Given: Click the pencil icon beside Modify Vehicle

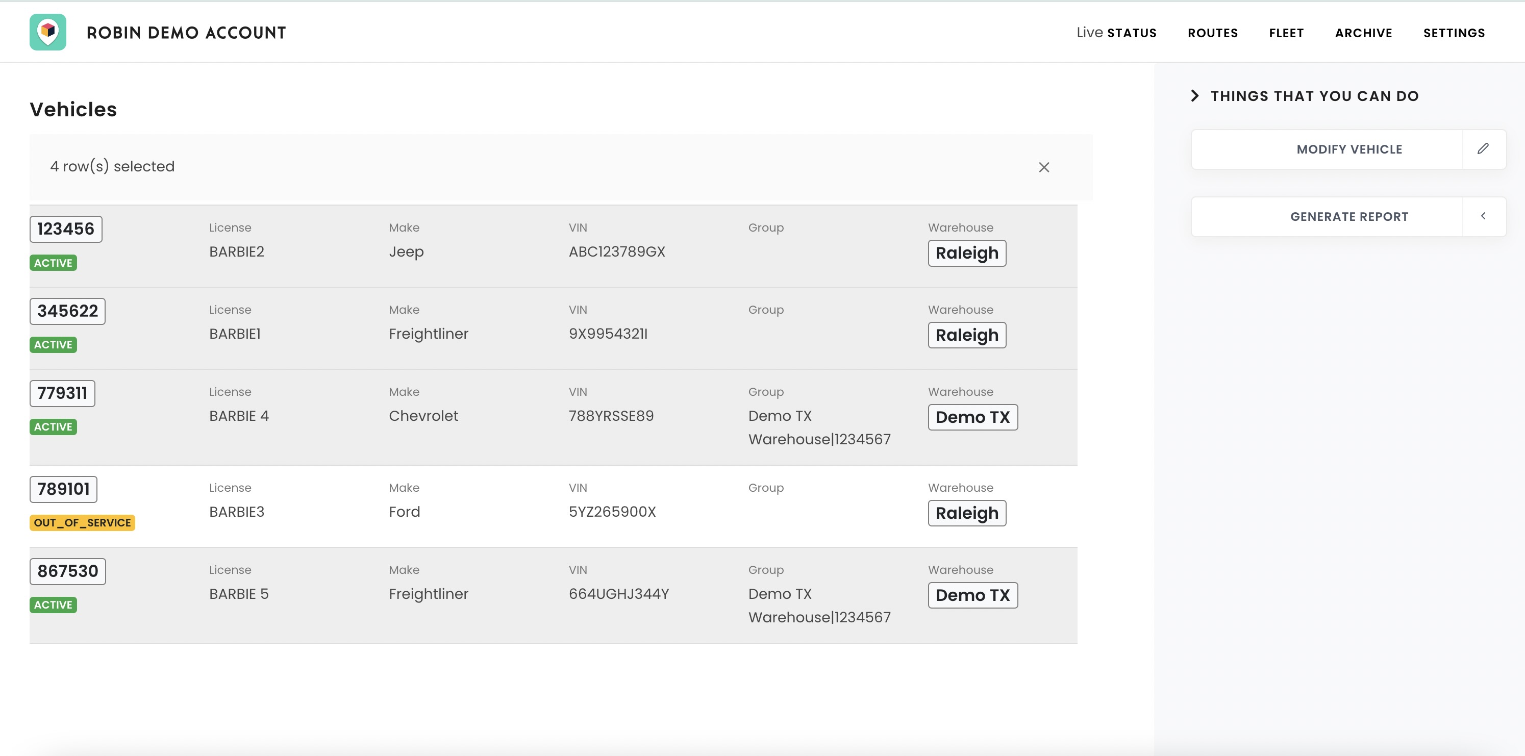Looking at the screenshot, I should 1483,149.
